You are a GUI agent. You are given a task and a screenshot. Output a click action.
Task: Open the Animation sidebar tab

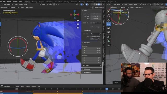pyautogui.click(x=104, y=28)
